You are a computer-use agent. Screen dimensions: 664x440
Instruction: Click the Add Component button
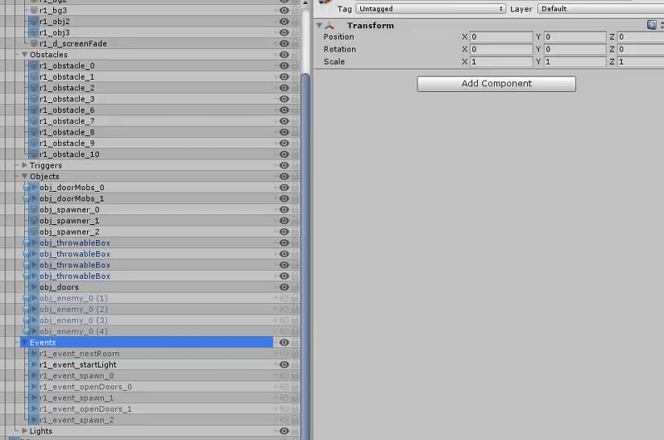click(x=496, y=83)
